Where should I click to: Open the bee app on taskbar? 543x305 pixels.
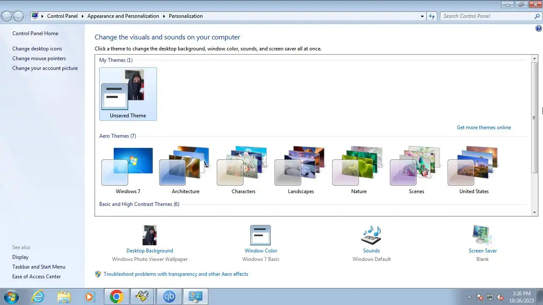143,297
